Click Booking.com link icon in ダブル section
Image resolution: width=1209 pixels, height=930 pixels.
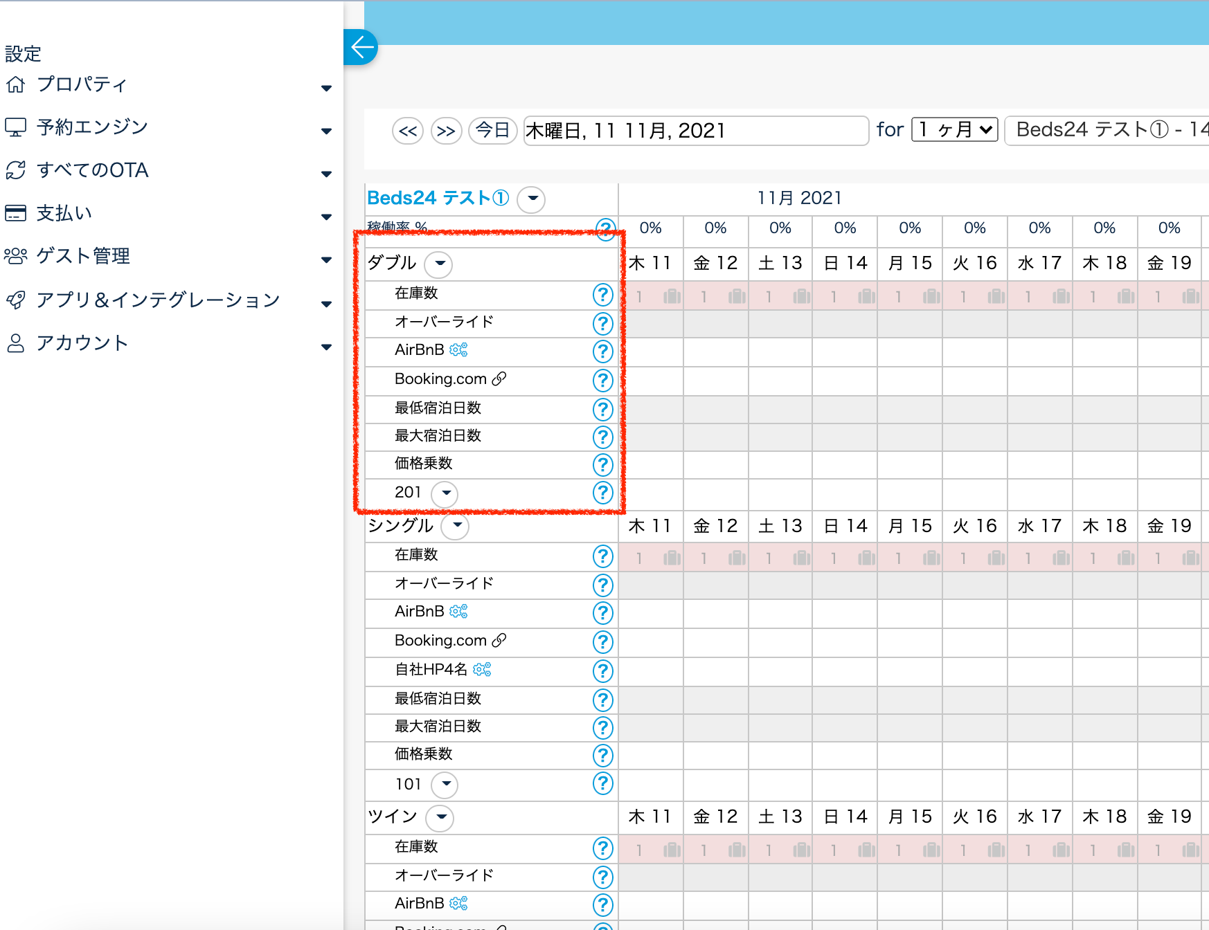(x=499, y=379)
